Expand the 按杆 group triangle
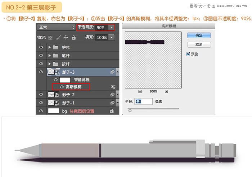The width and height of the screenshot is (252, 177). [x=50, y=64]
